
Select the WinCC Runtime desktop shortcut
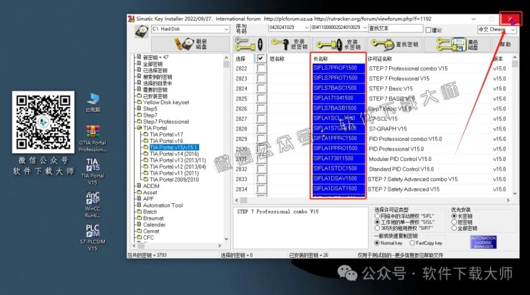coord(93,205)
